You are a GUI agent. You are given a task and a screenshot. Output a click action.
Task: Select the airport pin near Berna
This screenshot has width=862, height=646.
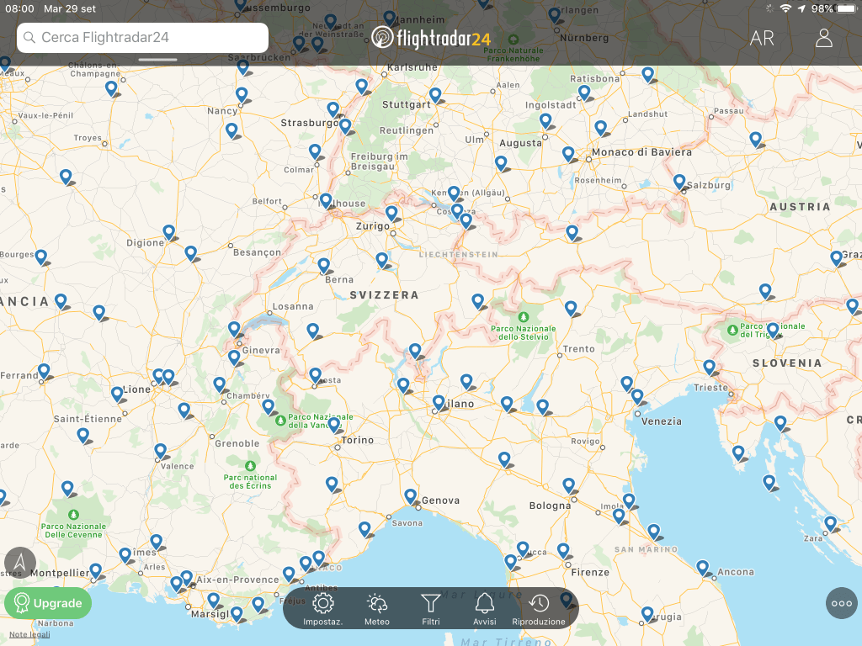tap(324, 266)
